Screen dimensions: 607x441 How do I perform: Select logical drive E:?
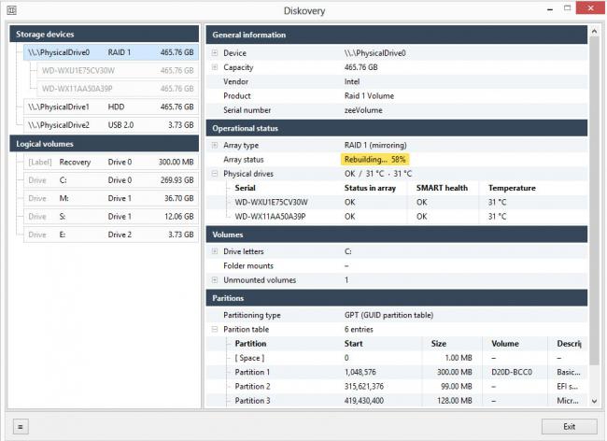[111, 235]
